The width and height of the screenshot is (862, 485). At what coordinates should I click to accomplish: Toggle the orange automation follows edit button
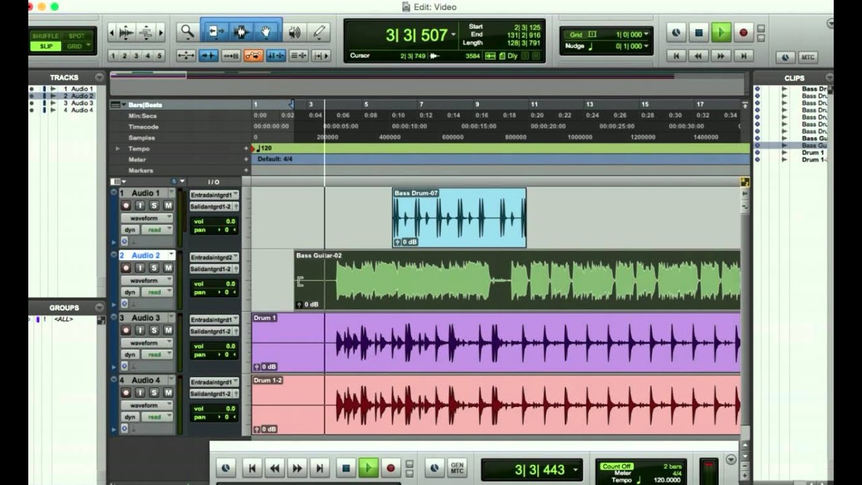coord(253,56)
